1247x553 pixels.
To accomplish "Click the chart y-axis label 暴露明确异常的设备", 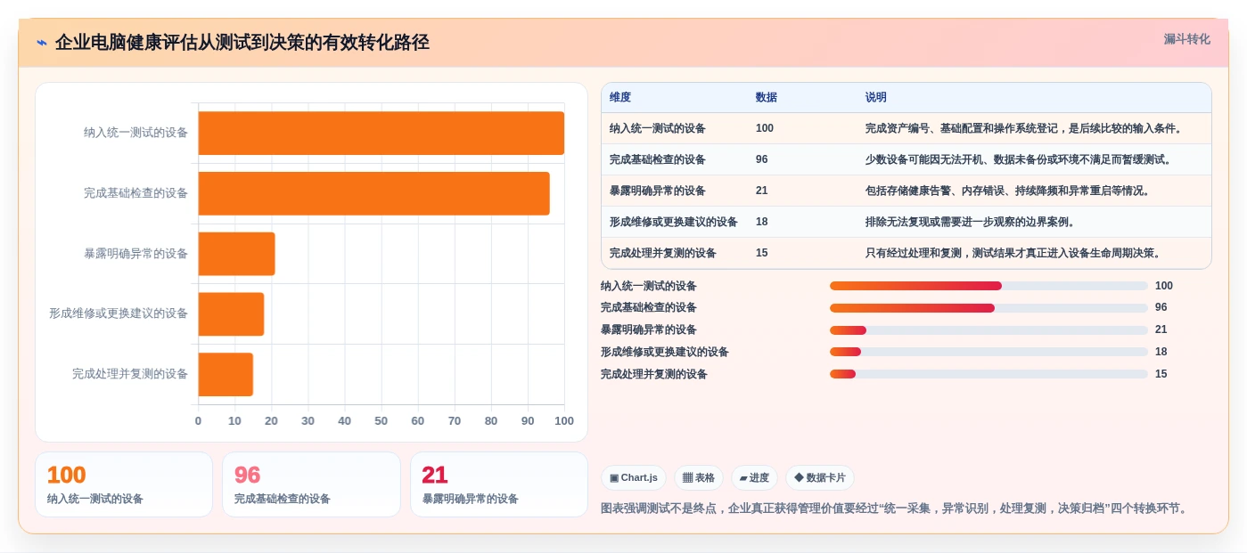I will [136, 254].
